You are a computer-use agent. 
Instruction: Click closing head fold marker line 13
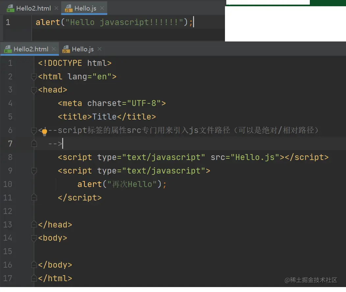(x=34, y=224)
